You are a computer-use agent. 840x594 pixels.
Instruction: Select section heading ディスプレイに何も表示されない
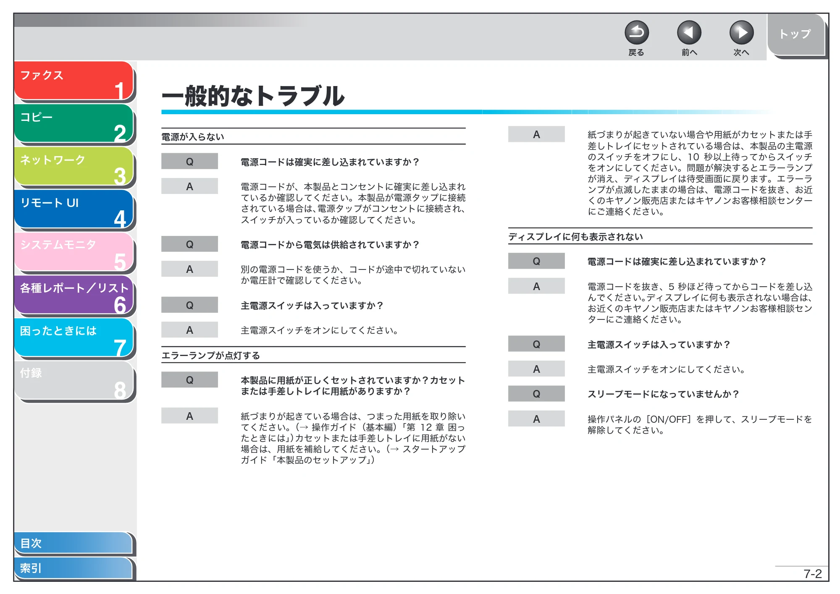click(x=575, y=237)
